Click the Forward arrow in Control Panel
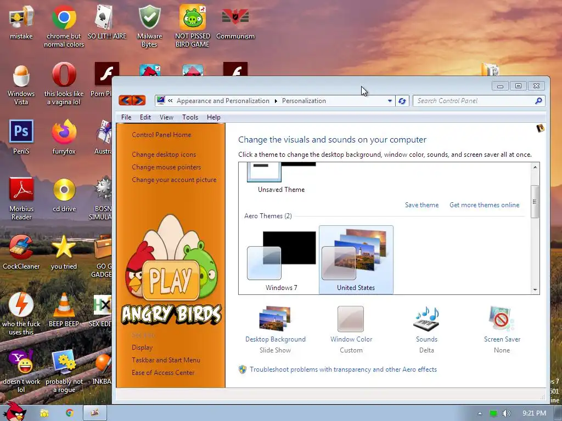Screen dimensions: 562x421 pyautogui.click(x=139, y=101)
